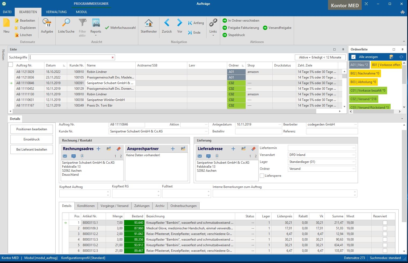Viewport: 408px width, 263px height.
Task: Click the Neu new record icon
Action: 6,23
